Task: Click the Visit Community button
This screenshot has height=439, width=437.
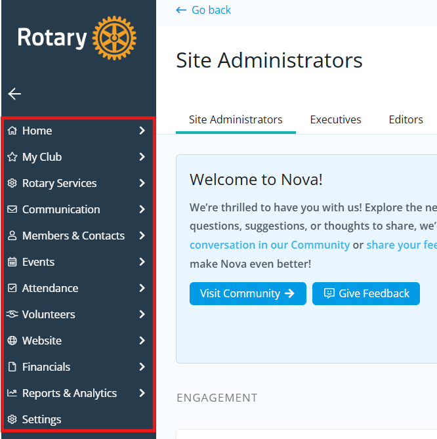Action: pos(248,293)
